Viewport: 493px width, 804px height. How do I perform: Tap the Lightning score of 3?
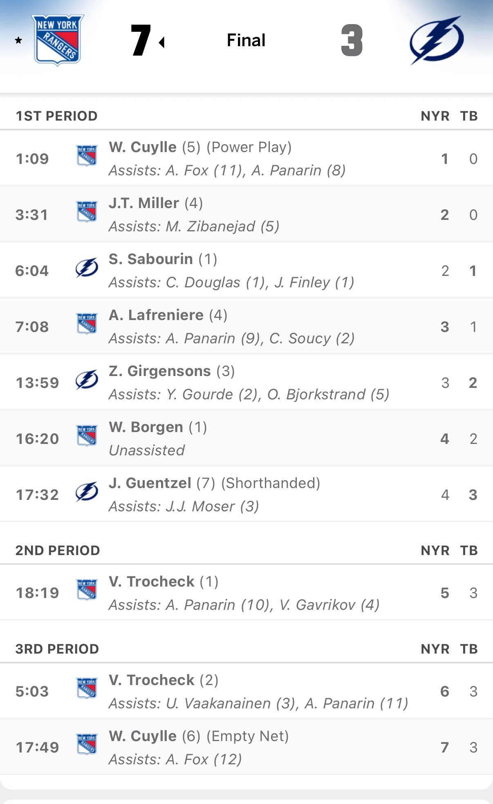(352, 40)
